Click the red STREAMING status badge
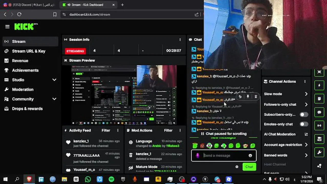This screenshot has width=327, height=184. tap(75, 51)
